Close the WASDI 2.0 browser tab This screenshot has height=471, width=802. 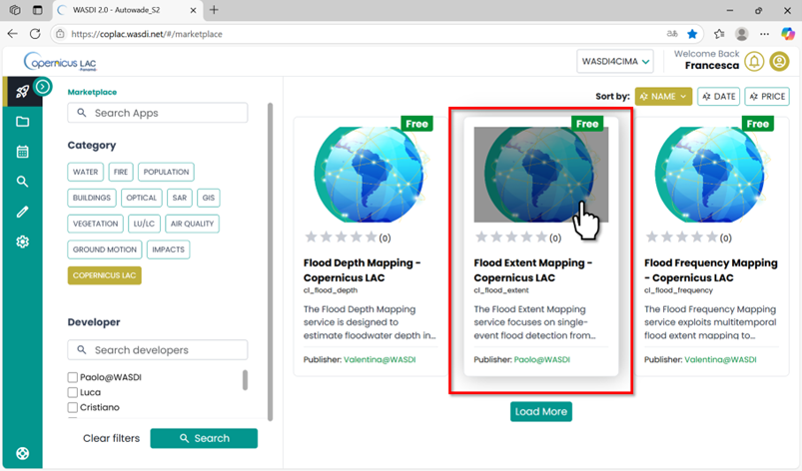[x=194, y=10]
